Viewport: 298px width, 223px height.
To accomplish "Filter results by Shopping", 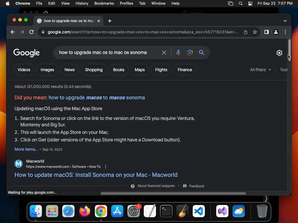I will [x=94, y=70].
